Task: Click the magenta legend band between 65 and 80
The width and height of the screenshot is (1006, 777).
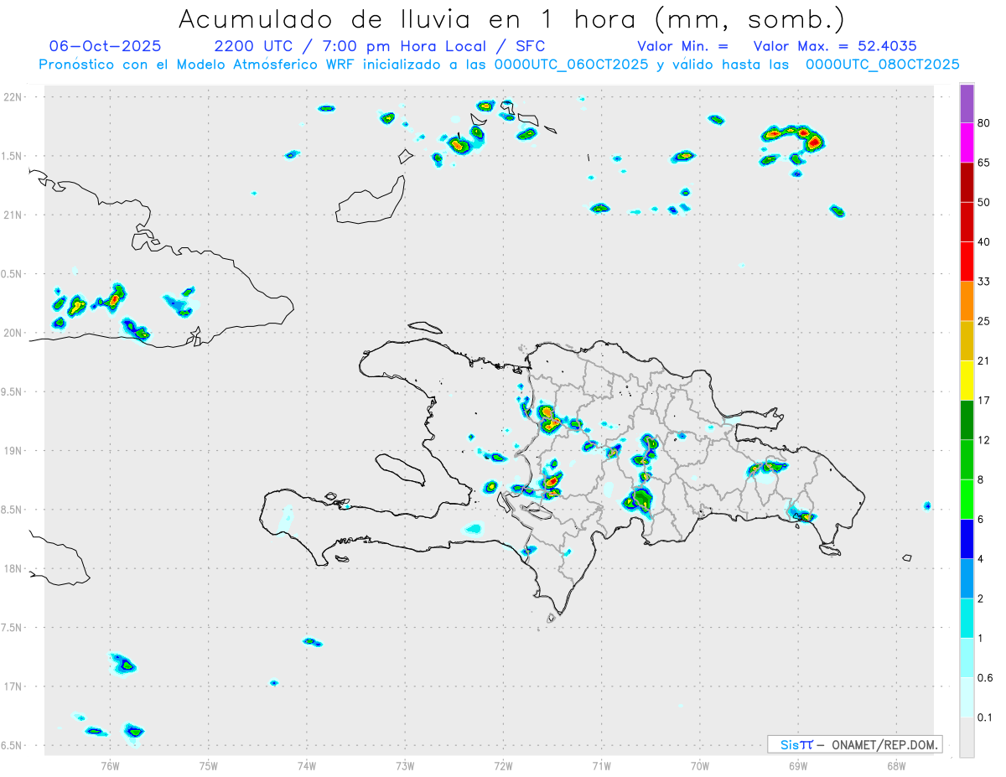Action: point(967,142)
